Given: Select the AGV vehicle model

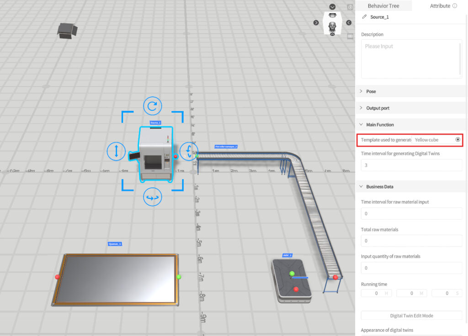Looking at the screenshot, I should (291, 281).
